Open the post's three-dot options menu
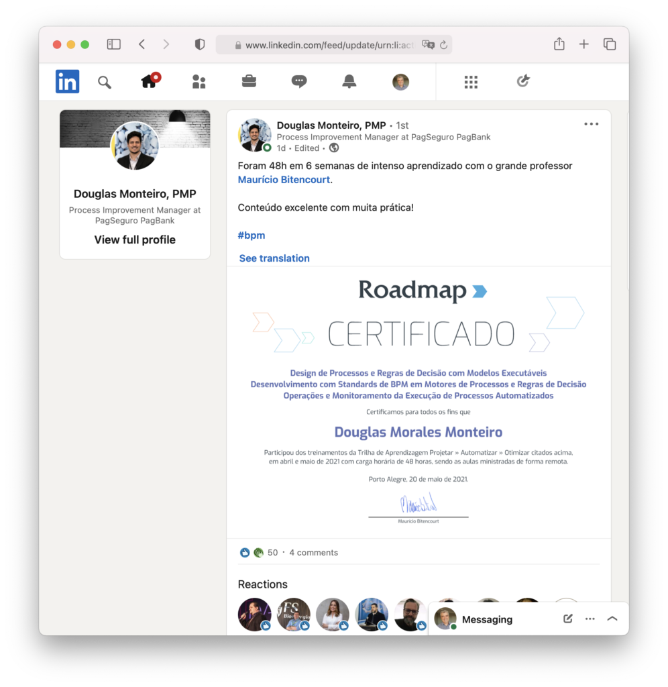 592,124
